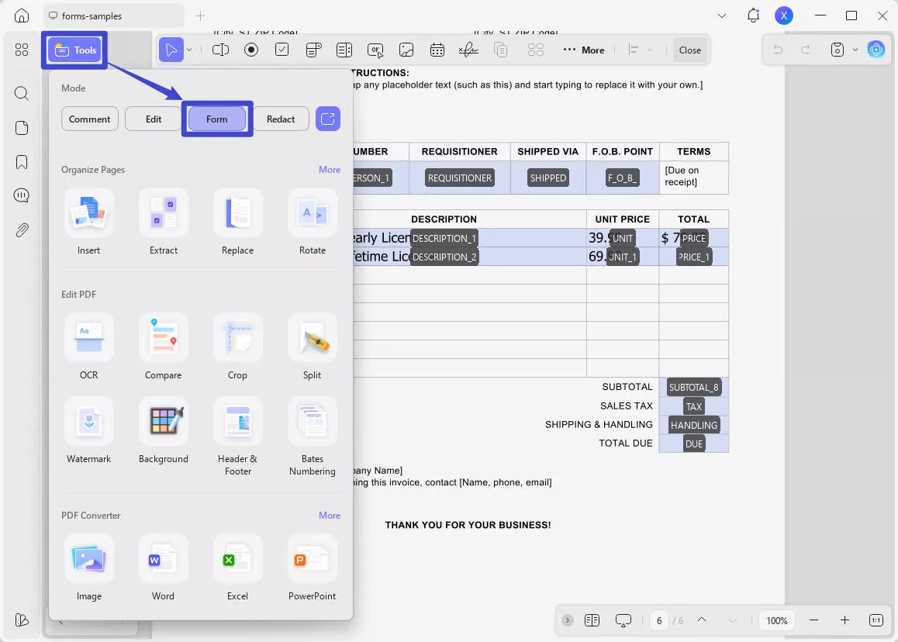Click the page number input field
The width and height of the screenshot is (898, 642).
[658, 620]
